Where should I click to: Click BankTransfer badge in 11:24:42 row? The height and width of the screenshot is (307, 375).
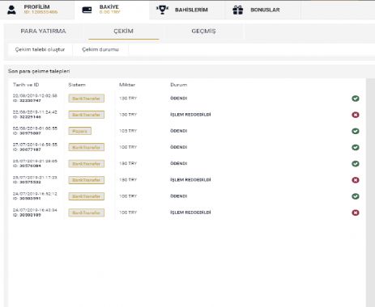(x=87, y=115)
